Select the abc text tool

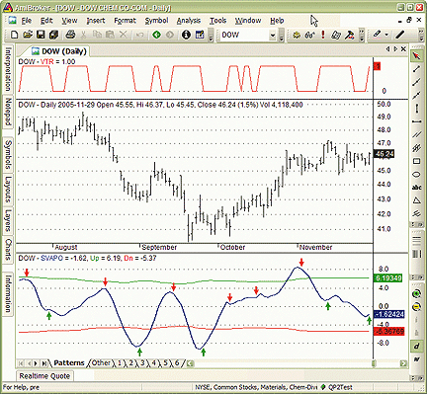point(416,188)
